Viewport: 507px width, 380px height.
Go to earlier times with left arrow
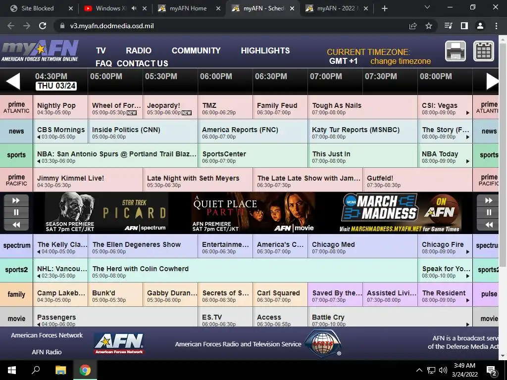[13, 81]
